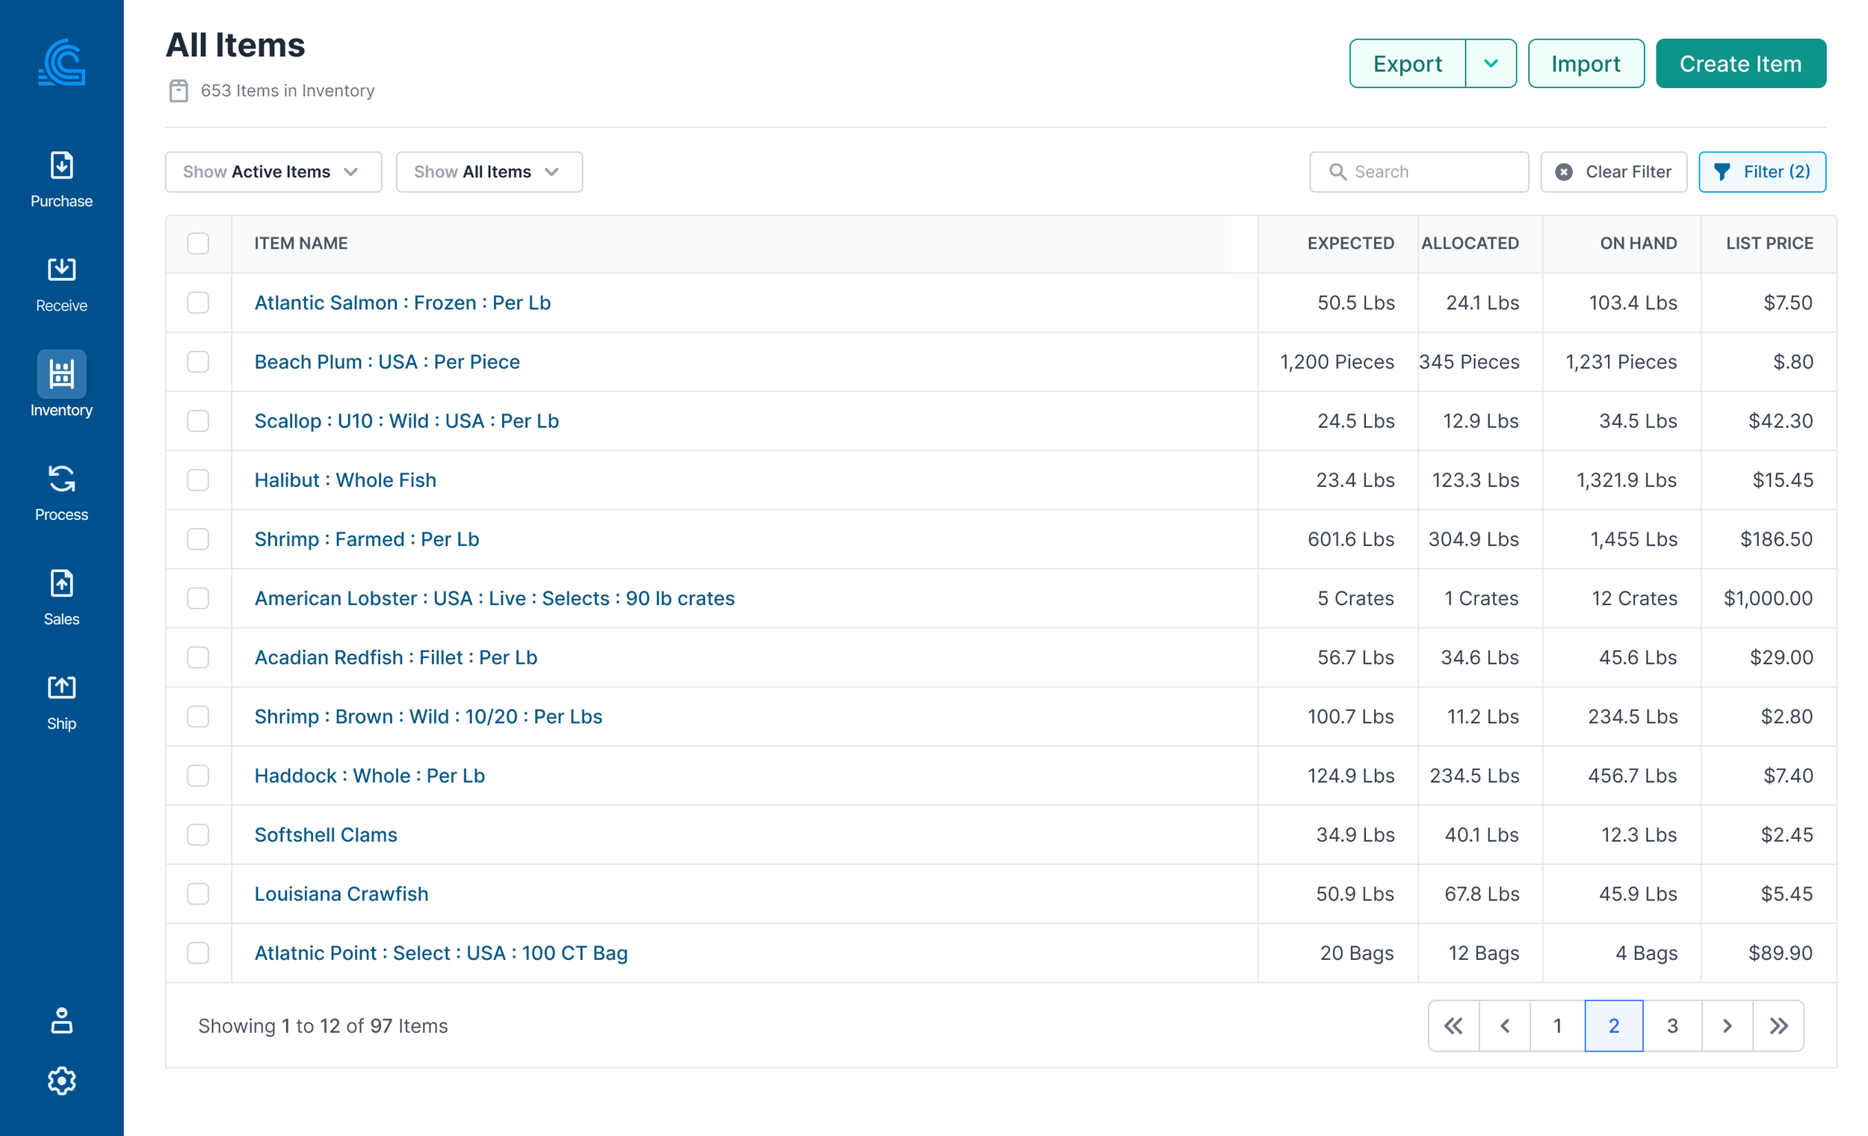The width and height of the screenshot is (1868, 1136).
Task: Expand the Export options arrow
Action: [x=1491, y=63]
